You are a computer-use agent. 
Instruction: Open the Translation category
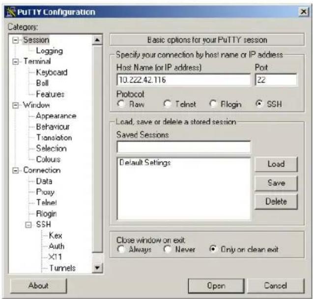click(x=54, y=138)
